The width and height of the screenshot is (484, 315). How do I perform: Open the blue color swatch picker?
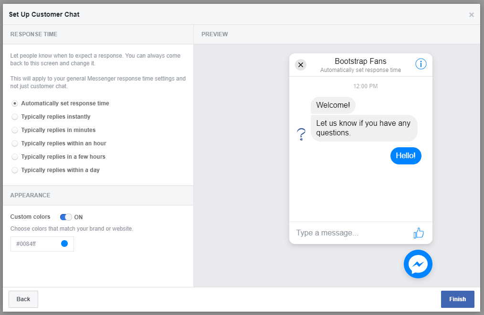pos(64,244)
